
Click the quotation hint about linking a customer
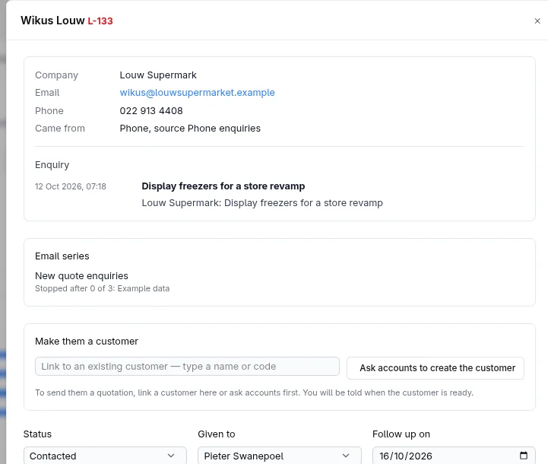click(x=254, y=392)
